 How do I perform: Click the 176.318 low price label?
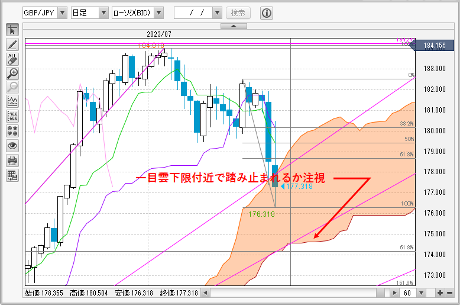click(261, 214)
